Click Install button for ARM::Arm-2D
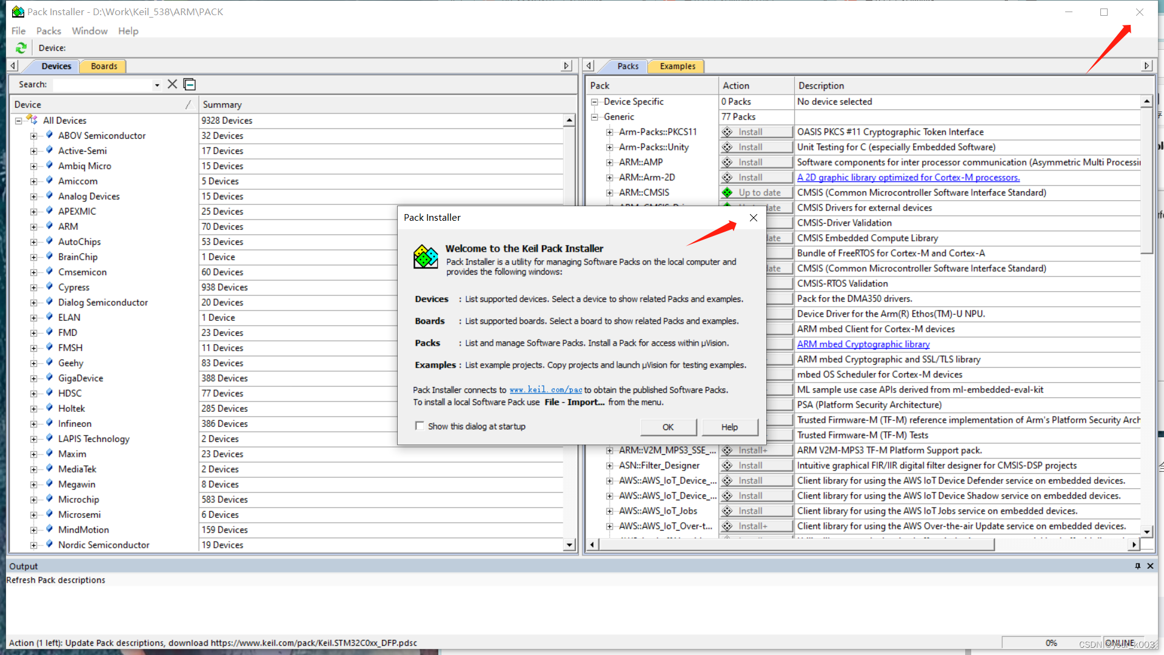Screen dimensions: 1164x655 [x=757, y=178]
